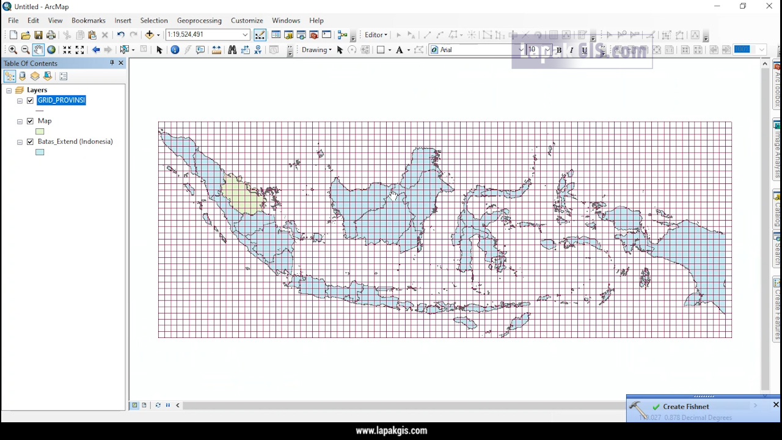This screenshot has width=782, height=440.
Task: Select the Zoom In tool
Action: [x=12, y=50]
